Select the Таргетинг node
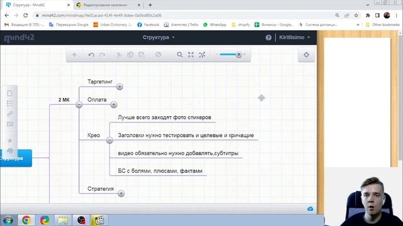Screen dimensions: 403x226 [x=100, y=82]
